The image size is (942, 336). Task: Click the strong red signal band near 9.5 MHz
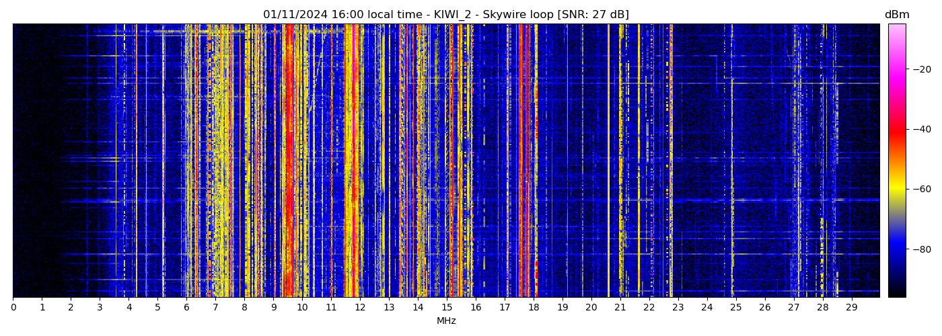point(289,161)
